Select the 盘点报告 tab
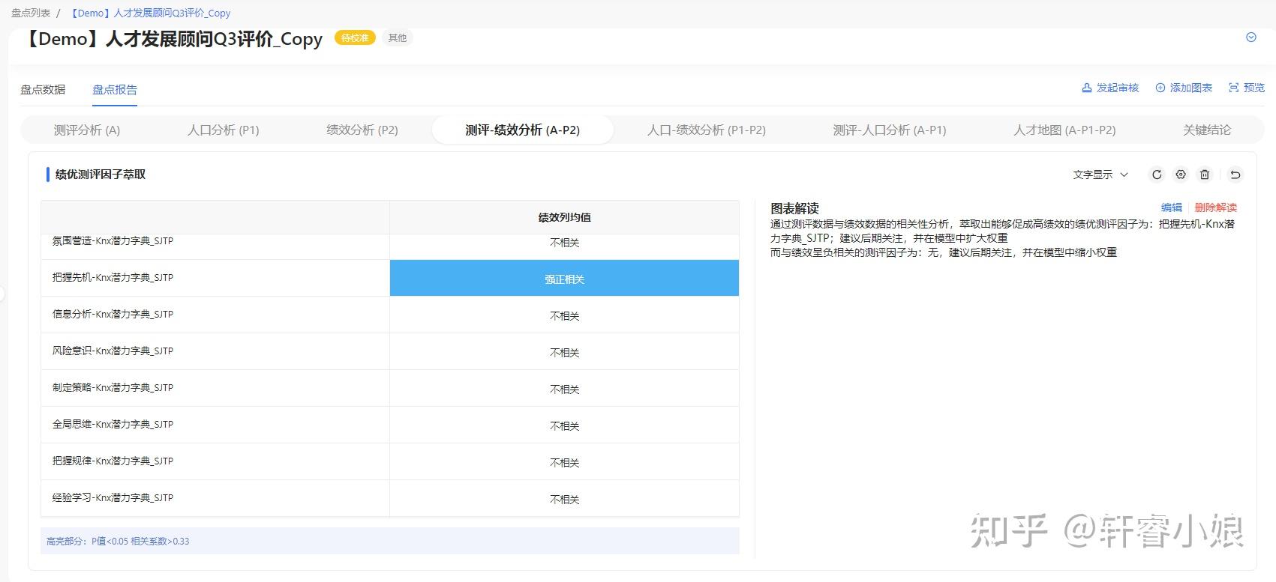 coord(115,89)
